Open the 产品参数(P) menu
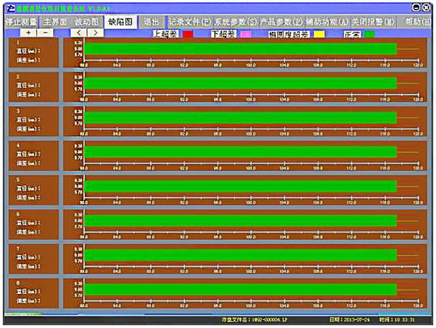The height and width of the screenshot is (328, 436). pos(281,22)
